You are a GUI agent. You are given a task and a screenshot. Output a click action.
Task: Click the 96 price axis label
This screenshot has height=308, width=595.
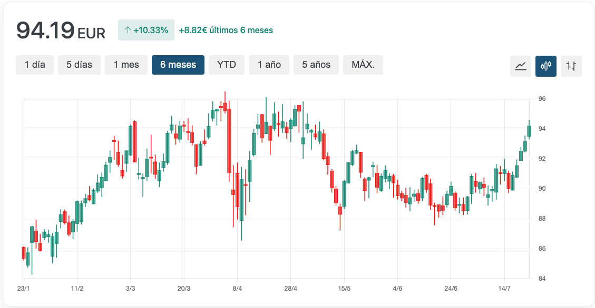pos(542,99)
